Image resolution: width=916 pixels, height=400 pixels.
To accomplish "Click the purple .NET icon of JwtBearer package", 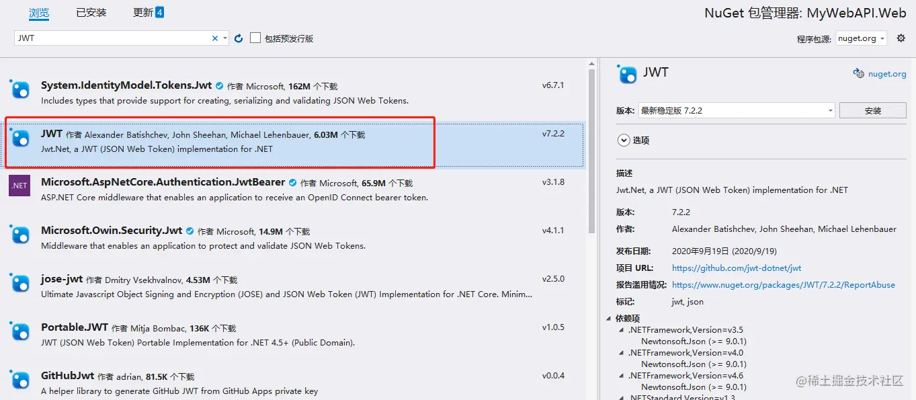I will (19, 186).
